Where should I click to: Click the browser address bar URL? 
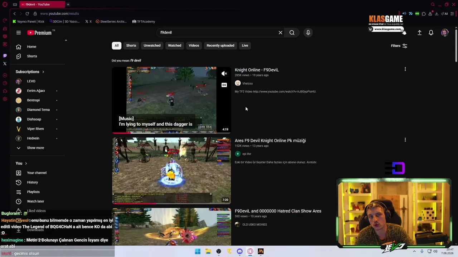coord(59,14)
